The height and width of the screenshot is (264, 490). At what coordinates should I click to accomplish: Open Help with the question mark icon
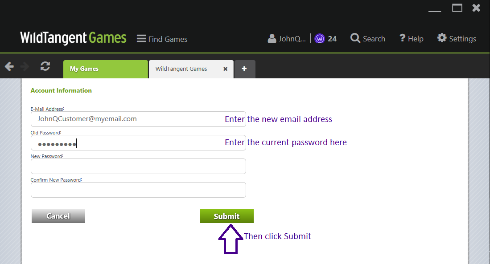[x=402, y=38]
